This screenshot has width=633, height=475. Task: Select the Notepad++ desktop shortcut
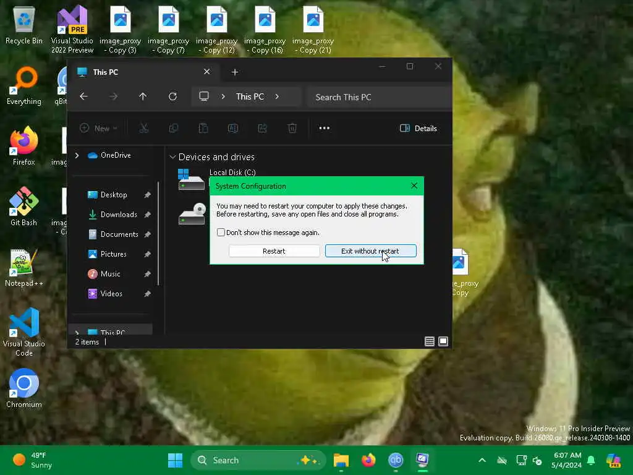point(24,267)
